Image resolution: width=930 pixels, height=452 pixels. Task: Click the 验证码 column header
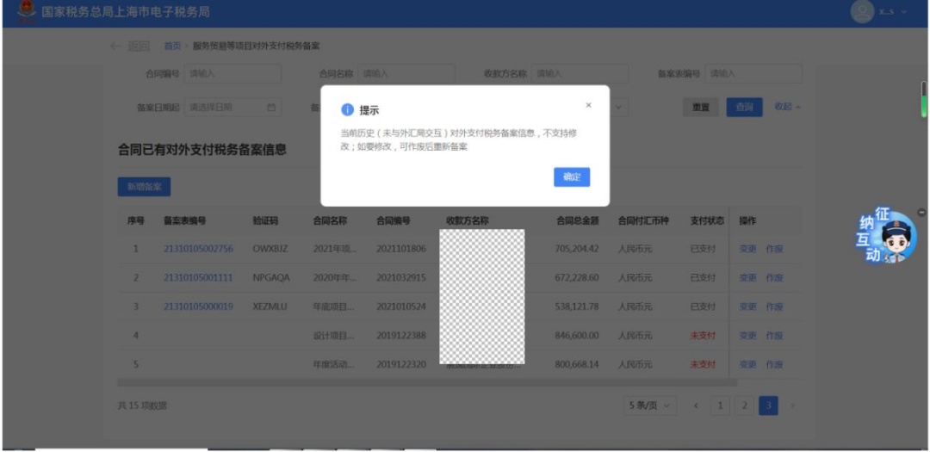tap(265, 220)
